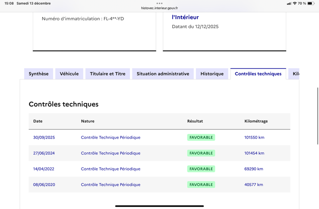
Task: Click the FAVORABLE badge for 27/06/2024
Action: tap(201, 153)
